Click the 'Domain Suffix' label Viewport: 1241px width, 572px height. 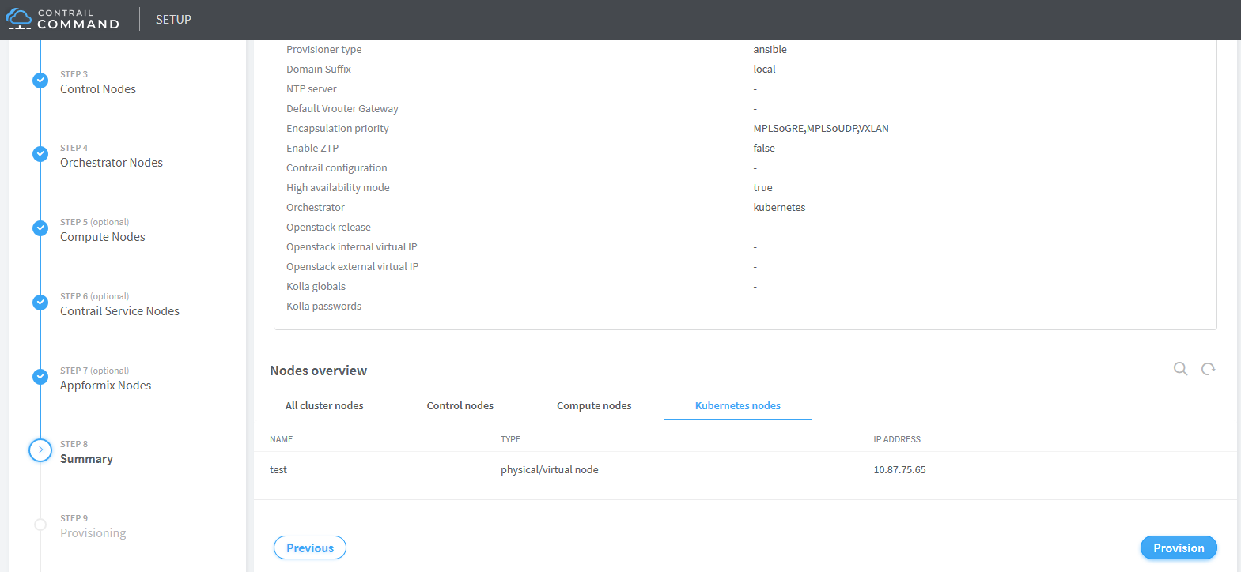click(x=318, y=69)
